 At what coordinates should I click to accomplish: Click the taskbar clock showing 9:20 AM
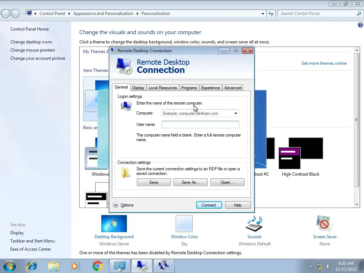click(x=346, y=266)
